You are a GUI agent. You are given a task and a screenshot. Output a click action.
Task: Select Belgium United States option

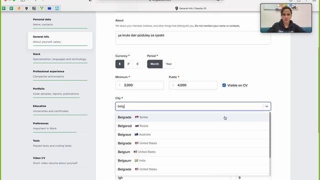(x=192, y=152)
